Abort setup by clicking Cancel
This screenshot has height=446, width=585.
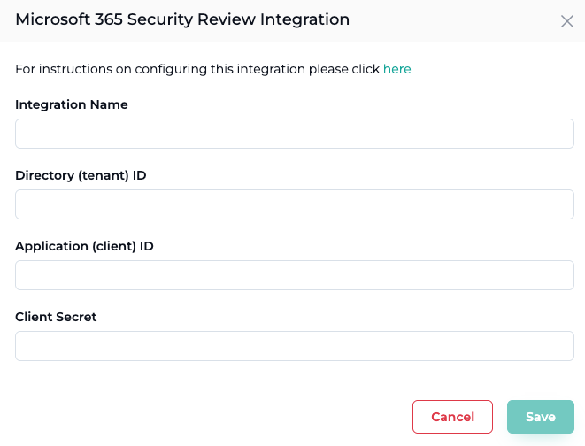coord(452,417)
